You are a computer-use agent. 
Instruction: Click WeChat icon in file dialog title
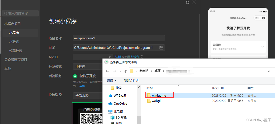[x=106, y=62]
